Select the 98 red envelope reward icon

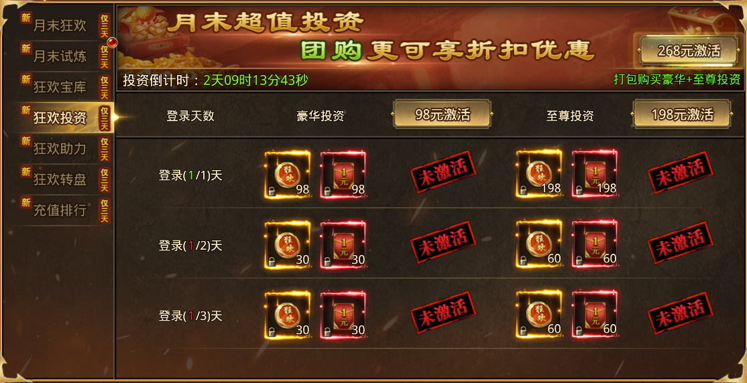coord(343,175)
